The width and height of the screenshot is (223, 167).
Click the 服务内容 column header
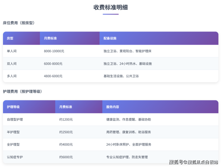point(113,107)
